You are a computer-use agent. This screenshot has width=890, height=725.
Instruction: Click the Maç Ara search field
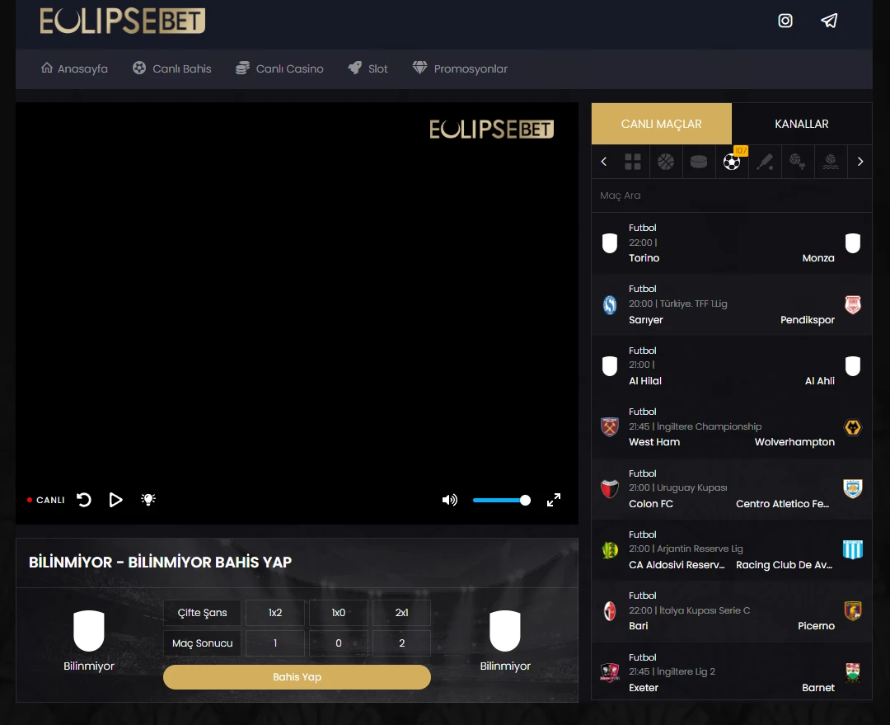pos(732,195)
